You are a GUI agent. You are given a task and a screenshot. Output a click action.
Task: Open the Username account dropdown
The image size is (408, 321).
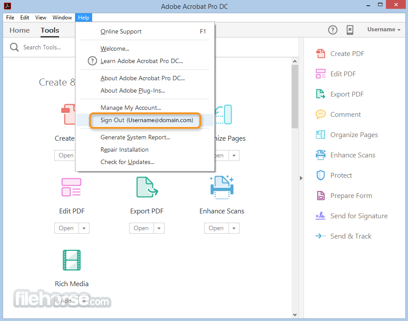coord(383,30)
